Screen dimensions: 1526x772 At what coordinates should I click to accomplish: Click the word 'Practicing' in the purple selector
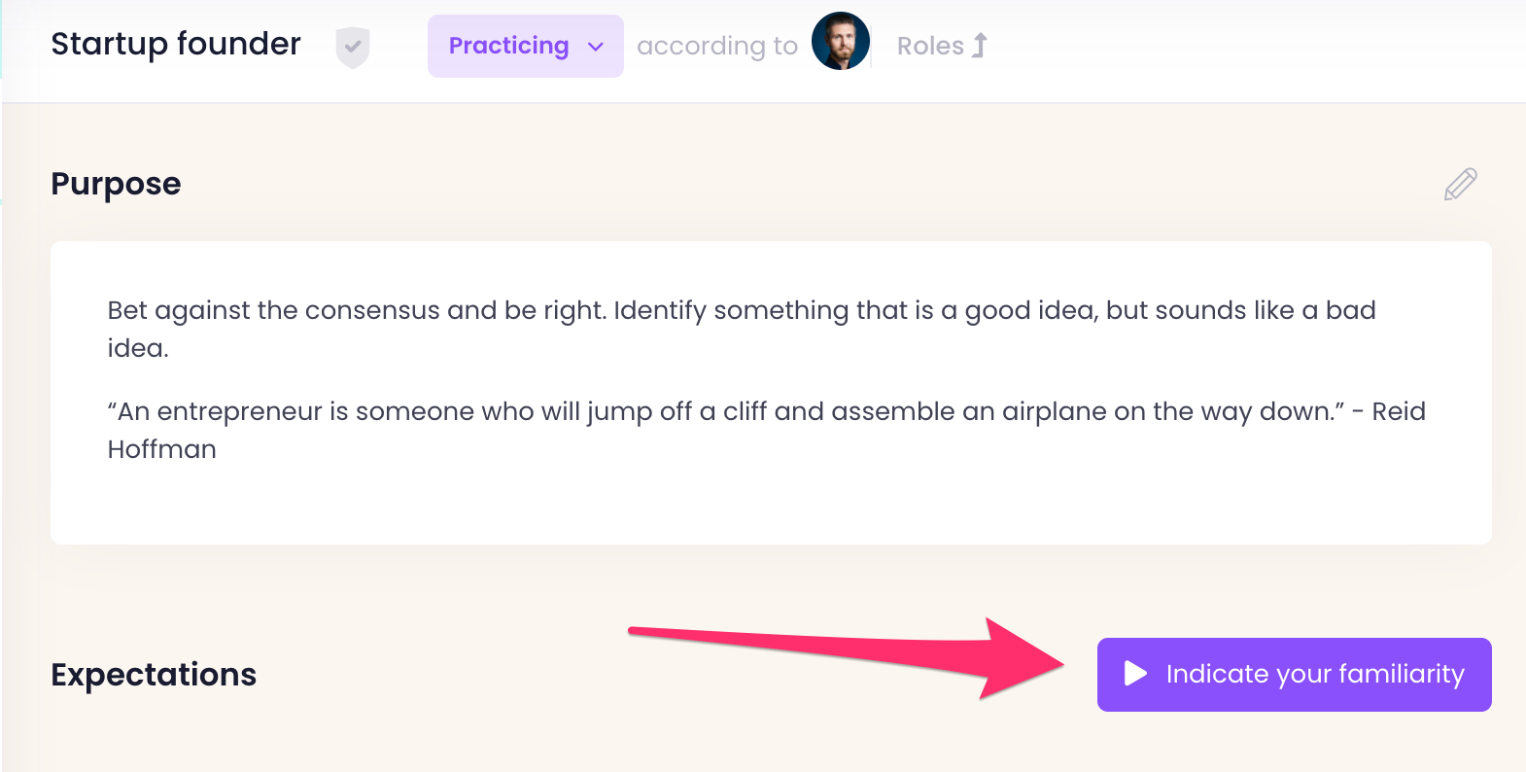point(508,46)
